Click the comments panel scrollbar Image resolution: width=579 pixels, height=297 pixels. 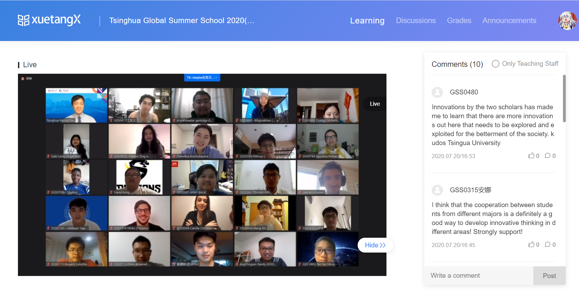564,99
